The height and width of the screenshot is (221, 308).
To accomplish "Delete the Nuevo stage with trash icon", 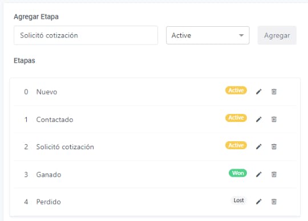I will pos(274,92).
